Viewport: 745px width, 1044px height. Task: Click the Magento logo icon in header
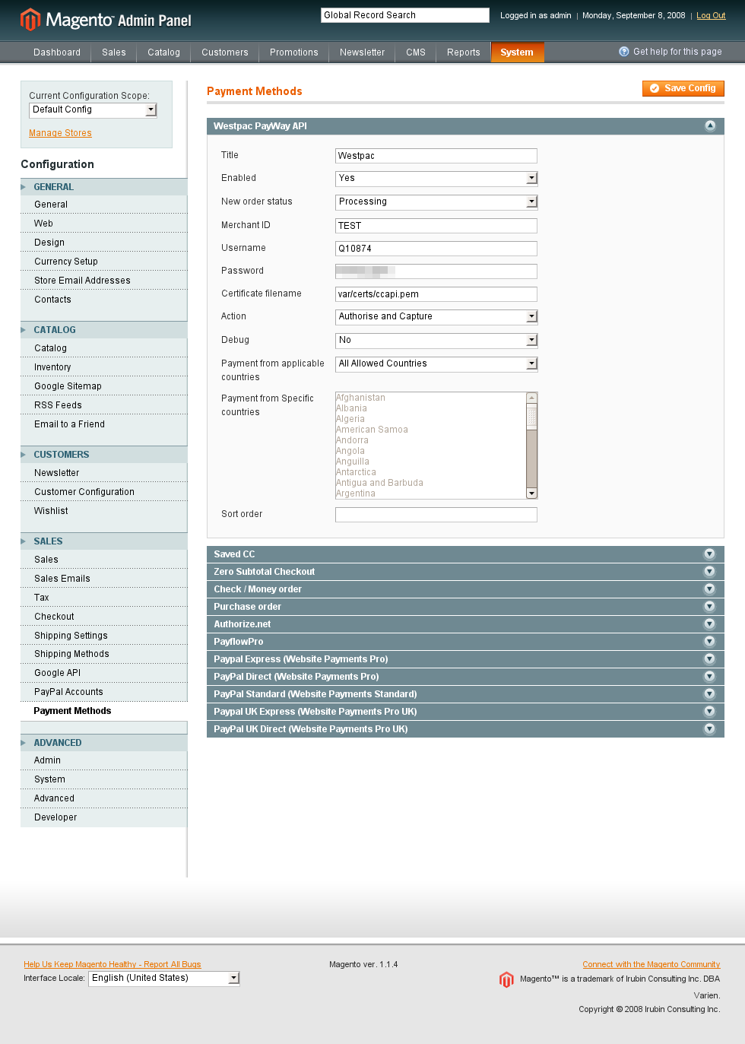coord(30,20)
